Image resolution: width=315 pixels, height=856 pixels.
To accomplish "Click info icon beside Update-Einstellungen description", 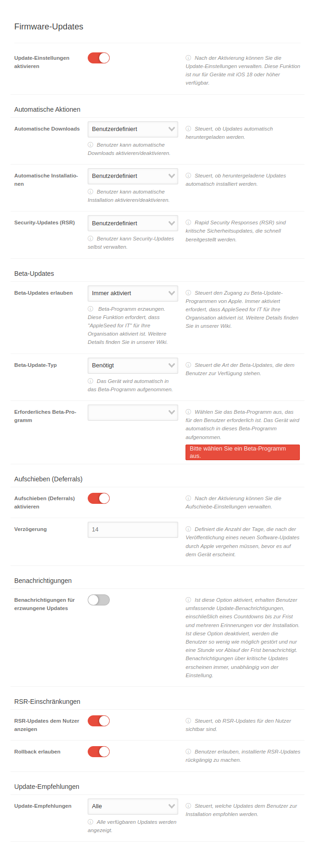I will pos(188,58).
